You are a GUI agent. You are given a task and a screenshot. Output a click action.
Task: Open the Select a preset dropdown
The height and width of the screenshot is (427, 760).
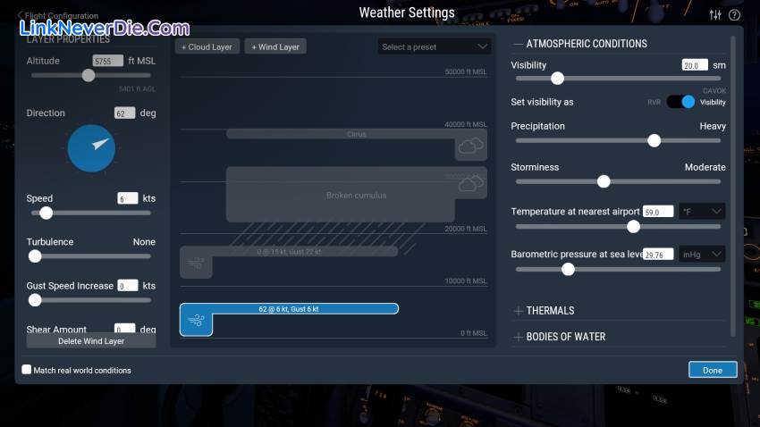(434, 46)
